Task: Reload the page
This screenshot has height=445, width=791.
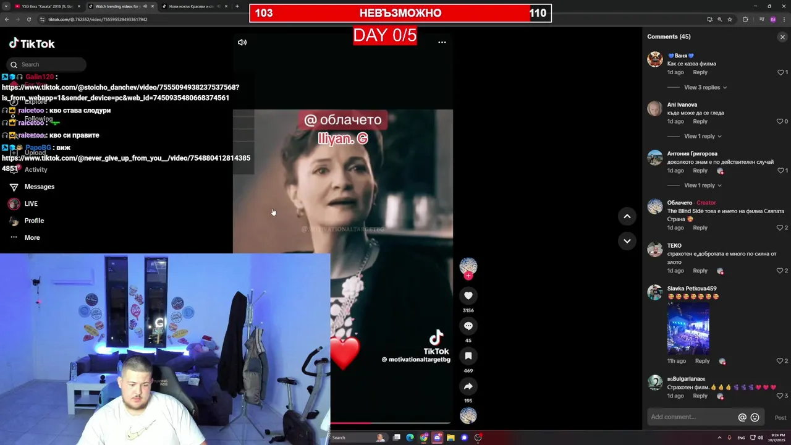Action: (x=29, y=19)
